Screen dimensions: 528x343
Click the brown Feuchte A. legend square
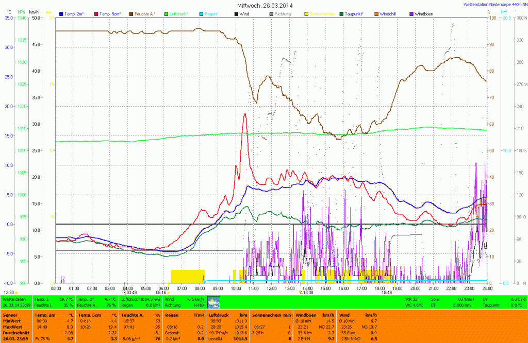(x=132, y=13)
